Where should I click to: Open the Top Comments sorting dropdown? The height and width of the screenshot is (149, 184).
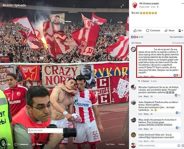click(x=177, y=37)
